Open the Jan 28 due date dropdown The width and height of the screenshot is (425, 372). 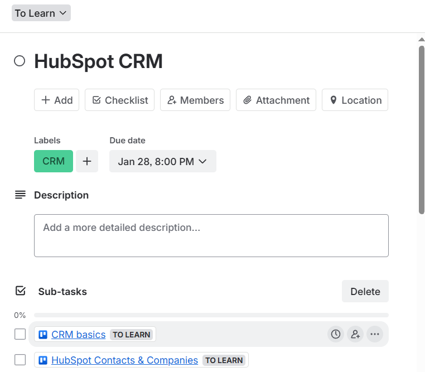(163, 161)
